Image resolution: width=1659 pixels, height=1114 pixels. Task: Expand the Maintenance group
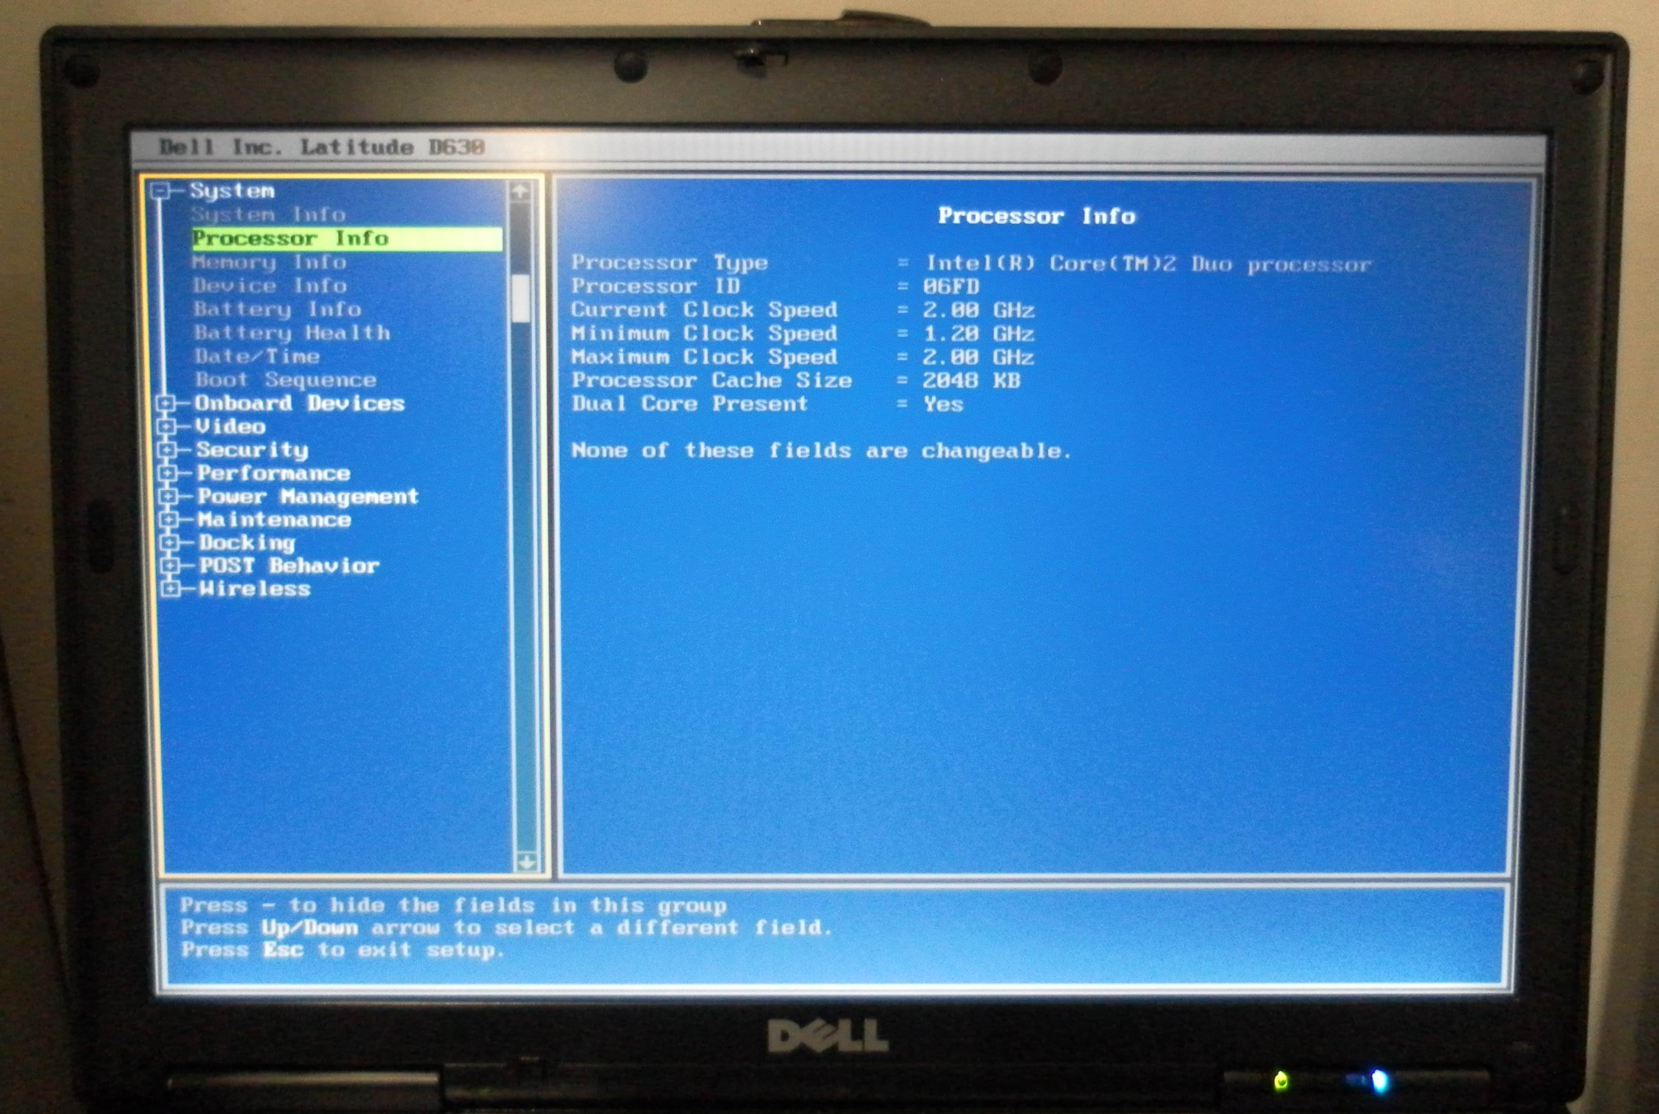click(169, 520)
